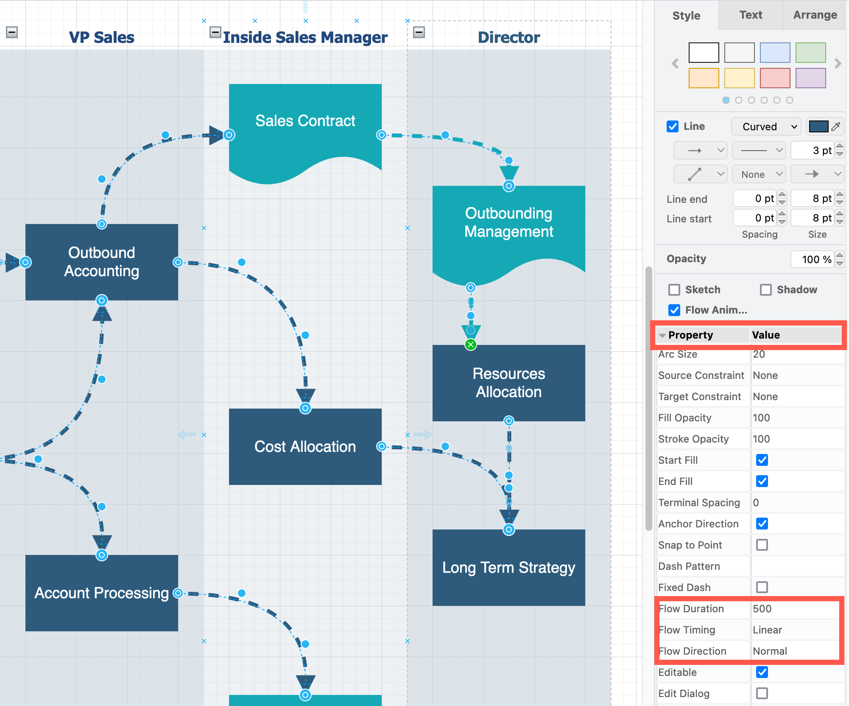The image size is (849, 706).
Task: Enable the Shadow option
Action: point(766,289)
